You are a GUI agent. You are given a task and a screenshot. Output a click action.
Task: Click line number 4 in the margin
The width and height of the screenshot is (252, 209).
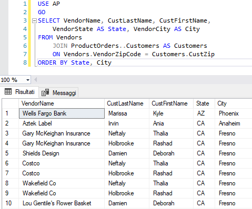click(25, 29)
